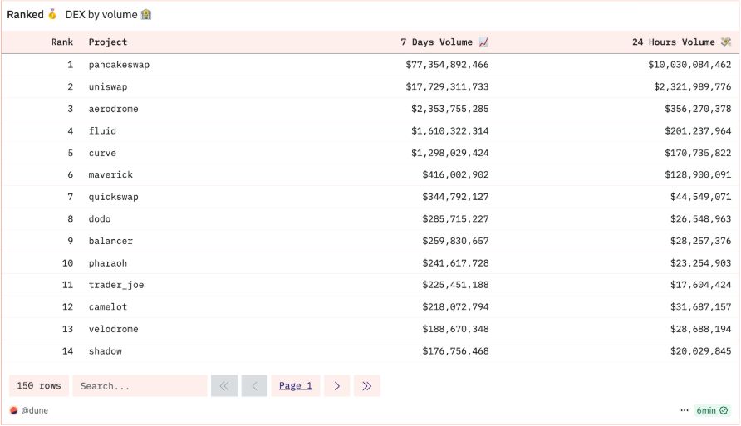Select the shadow 24 hours volume value
Viewport: 741px width, 426px height.
pyautogui.click(x=700, y=351)
